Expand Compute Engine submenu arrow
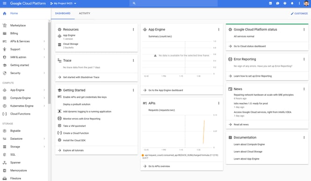 pos(44,98)
